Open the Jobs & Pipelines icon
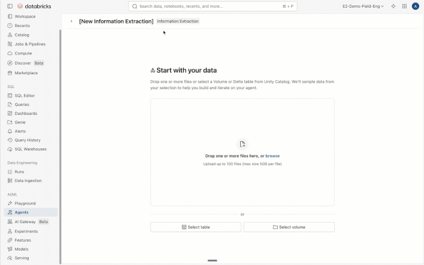The width and height of the screenshot is (424, 265). (x=10, y=44)
